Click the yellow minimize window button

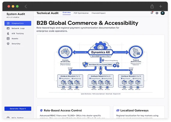tap(13, 6)
